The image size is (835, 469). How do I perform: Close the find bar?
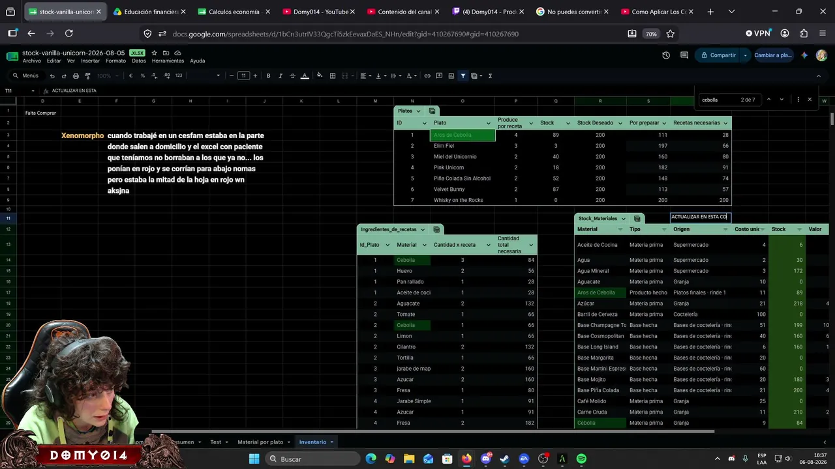[810, 100]
